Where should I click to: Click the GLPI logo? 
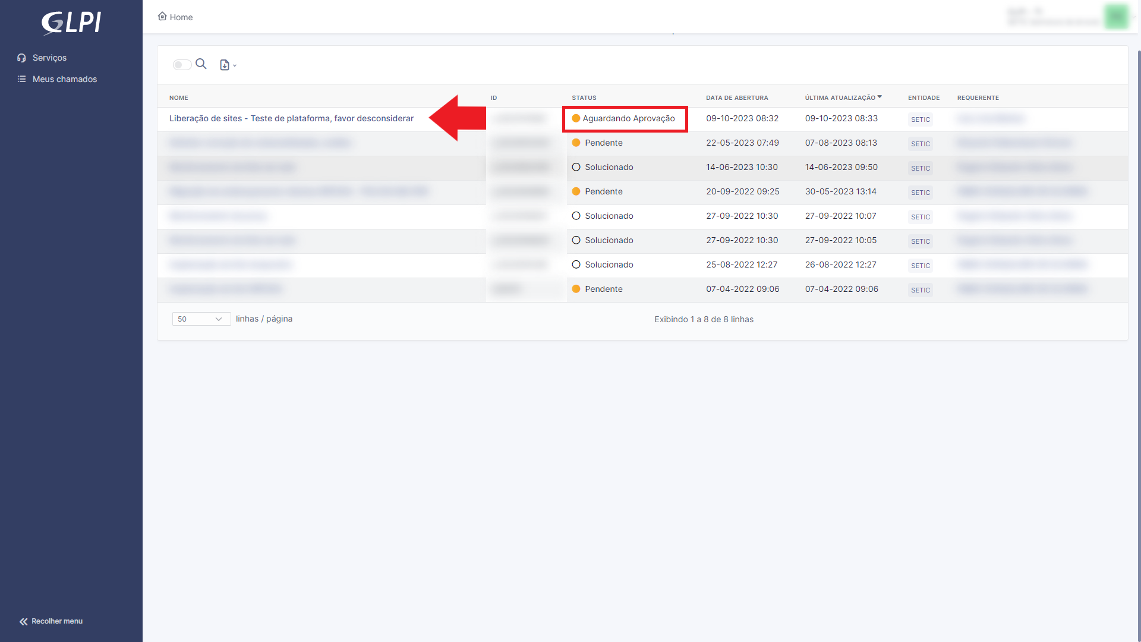coord(71,23)
